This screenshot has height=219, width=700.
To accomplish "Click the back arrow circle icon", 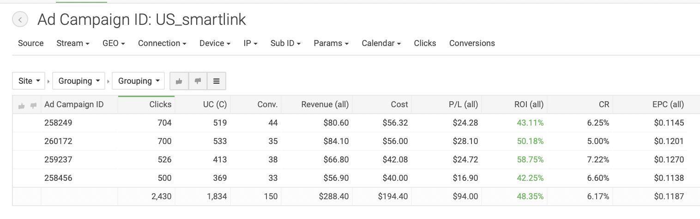I will 20,20.
